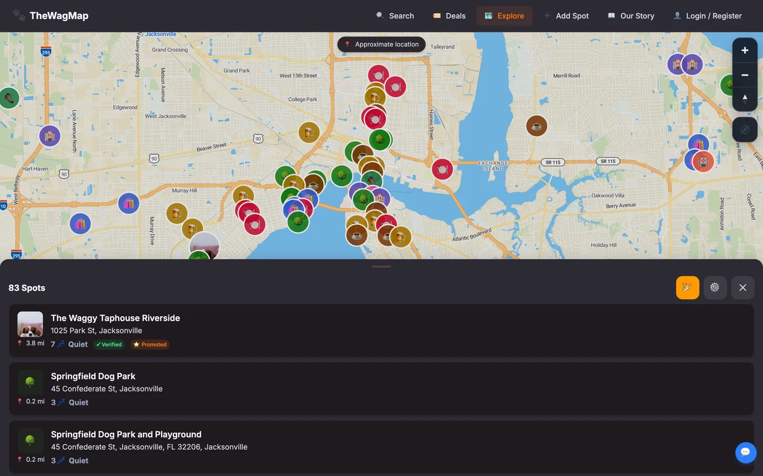
Task: Click the Verified badge
Action: tap(109, 344)
